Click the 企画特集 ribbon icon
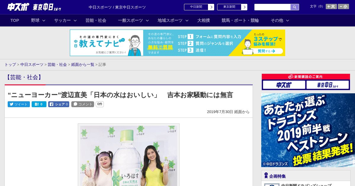The width and height of the screenshot is (355, 186). point(266,176)
